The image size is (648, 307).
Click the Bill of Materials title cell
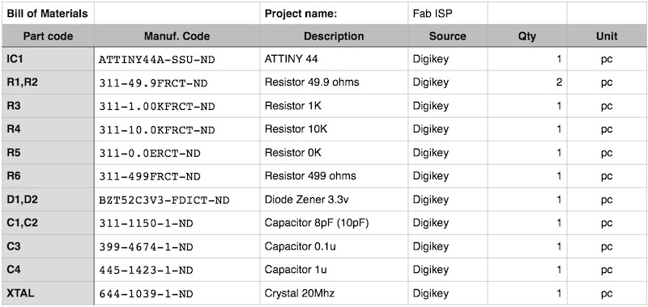[x=48, y=13]
